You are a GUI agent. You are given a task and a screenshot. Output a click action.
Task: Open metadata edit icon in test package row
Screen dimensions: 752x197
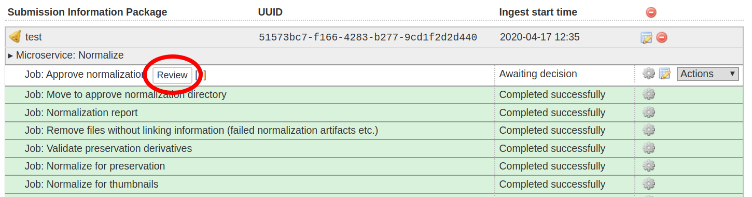[x=646, y=37]
